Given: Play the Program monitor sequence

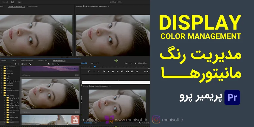Looking at the screenshot, I should point(113,72).
